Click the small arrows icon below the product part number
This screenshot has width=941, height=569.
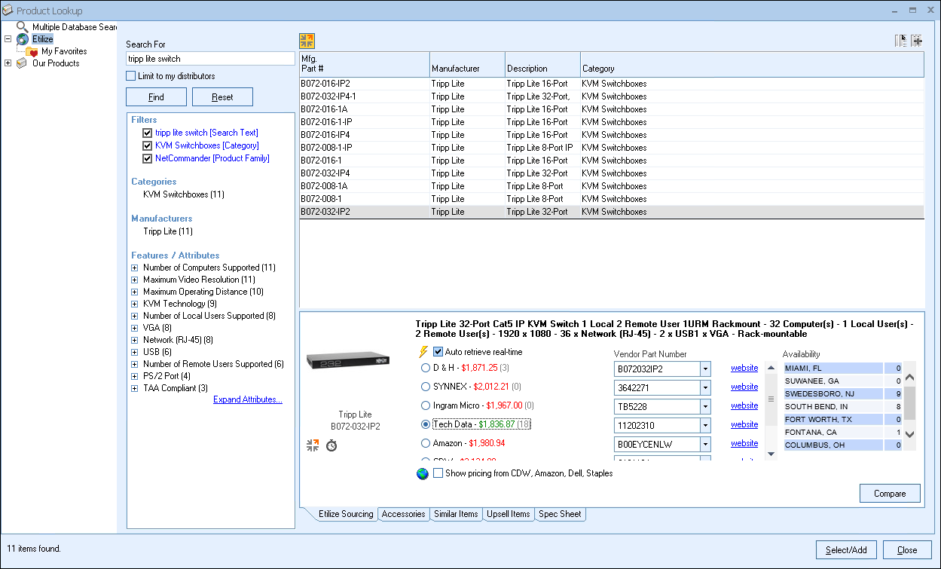point(313,445)
